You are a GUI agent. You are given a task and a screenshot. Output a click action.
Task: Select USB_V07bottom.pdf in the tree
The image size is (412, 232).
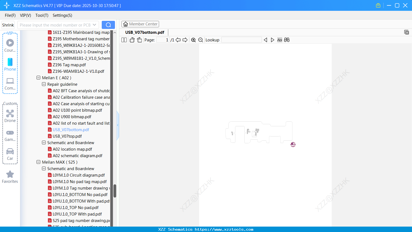71,130
